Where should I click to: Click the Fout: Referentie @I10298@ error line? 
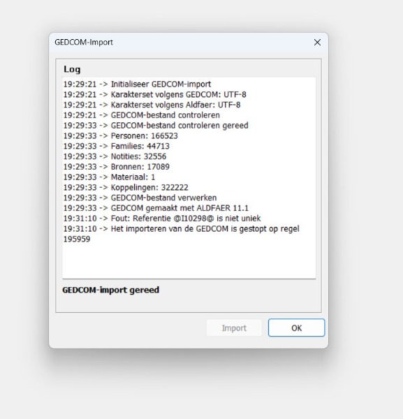pos(162,219)
